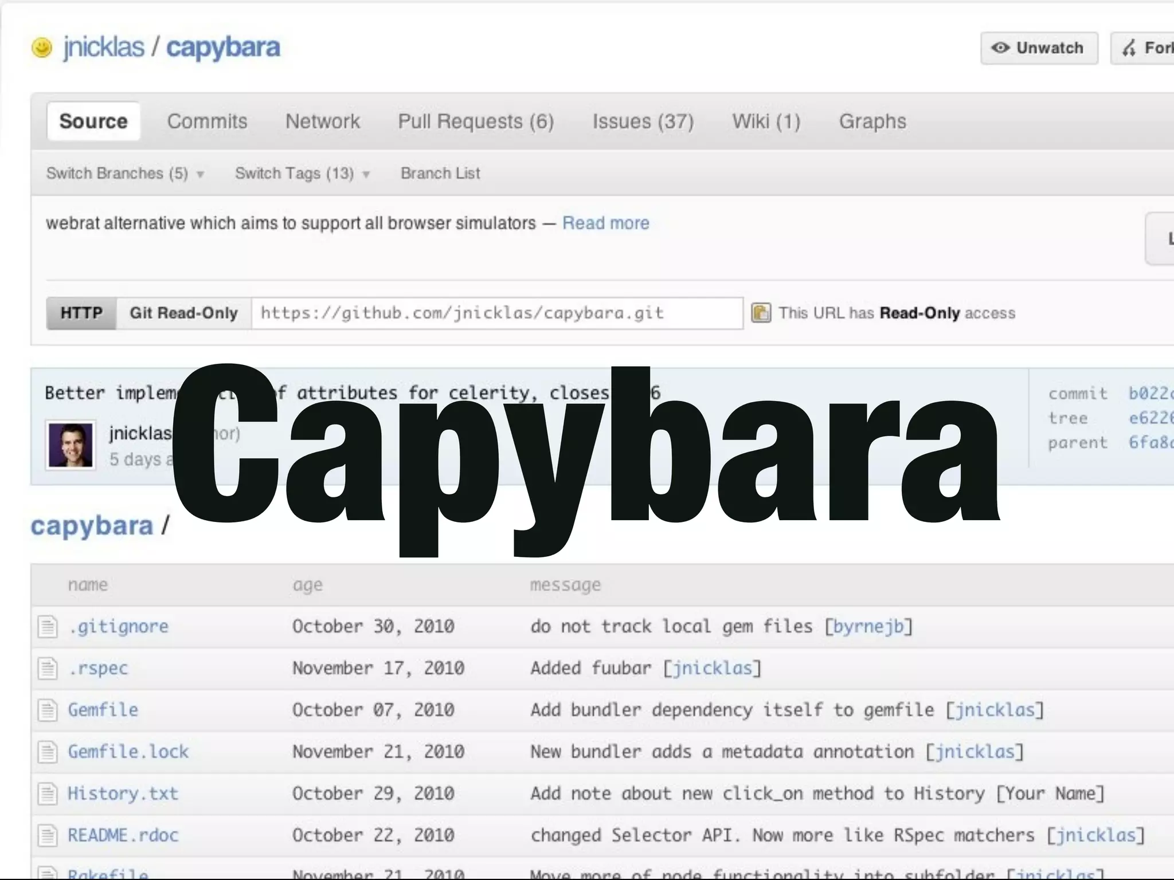Click the parent hash starting 6fa8
This screenshot has height=880, width=1174.
pyautogui.click(x=1151, y=442)
